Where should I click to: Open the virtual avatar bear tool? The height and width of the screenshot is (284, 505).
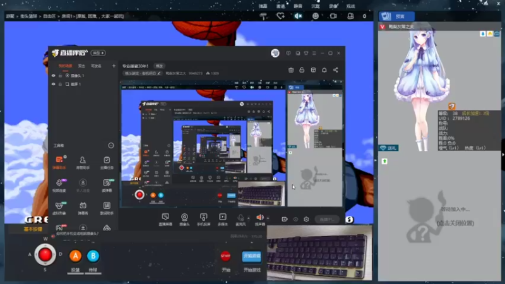(59, 208)
